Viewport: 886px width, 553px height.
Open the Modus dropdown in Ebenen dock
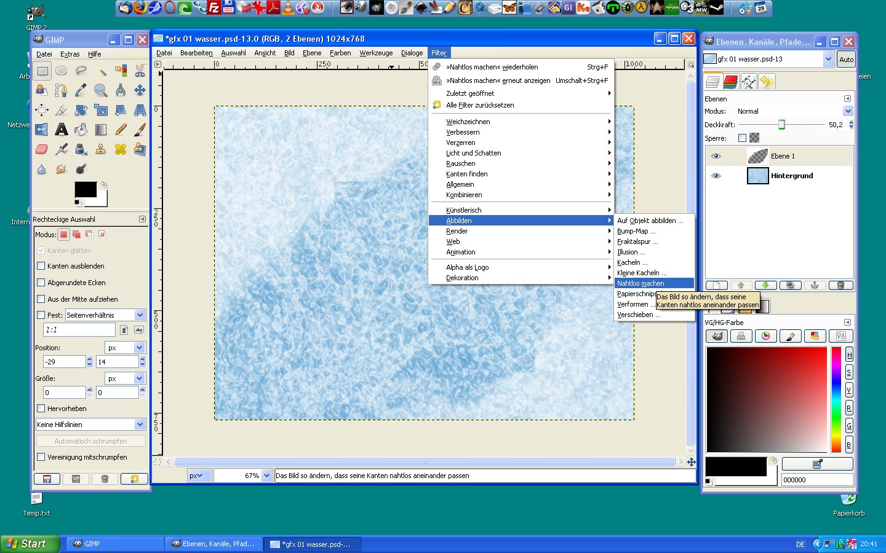(x=794, y=111)
